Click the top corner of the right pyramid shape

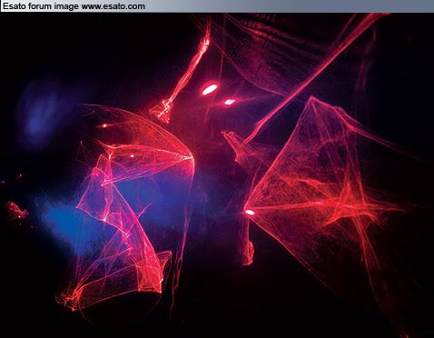(311, 98)
